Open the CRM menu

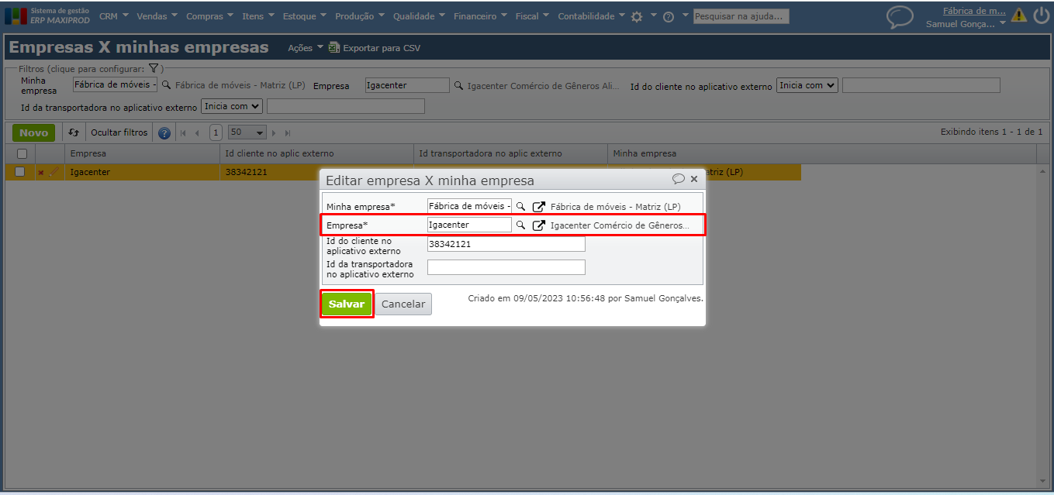coord(113,16)
